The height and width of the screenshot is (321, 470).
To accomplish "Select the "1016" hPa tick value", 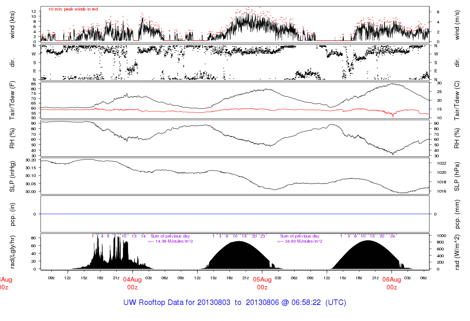I will click(442, 191).
